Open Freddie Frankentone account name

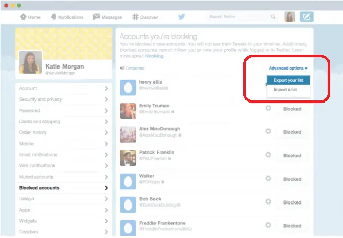click(x=163, y=223)
